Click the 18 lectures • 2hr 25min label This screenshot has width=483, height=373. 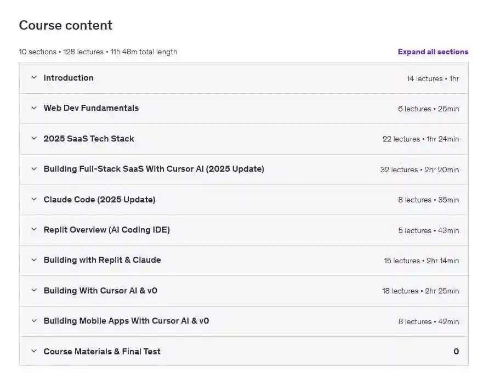coord(421,291)
